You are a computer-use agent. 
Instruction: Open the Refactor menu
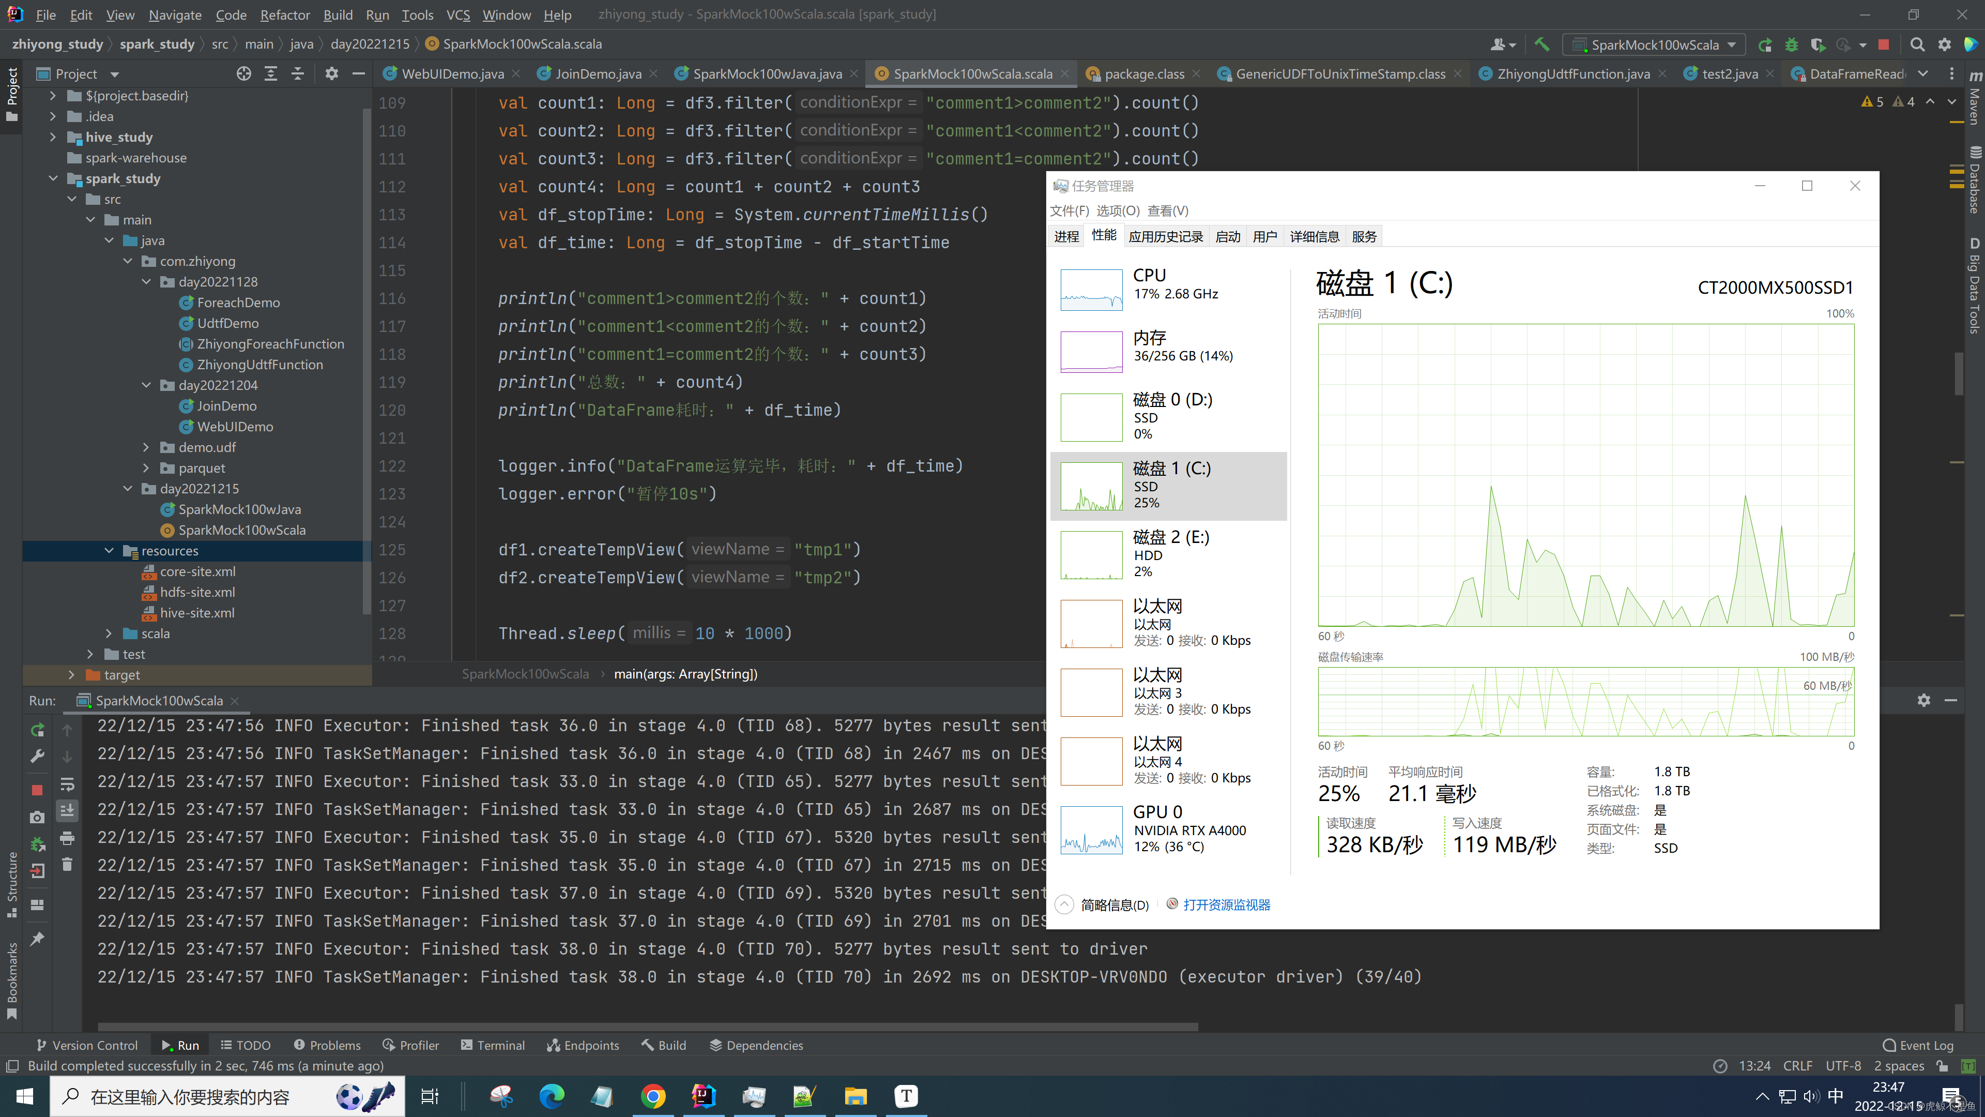(284, 14)
